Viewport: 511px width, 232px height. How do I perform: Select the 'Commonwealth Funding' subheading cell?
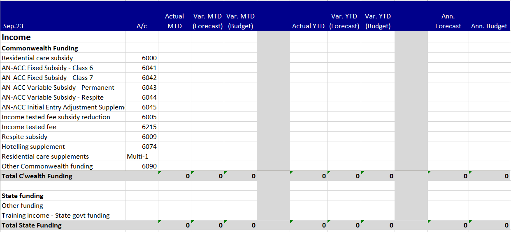tap(63, 48)
